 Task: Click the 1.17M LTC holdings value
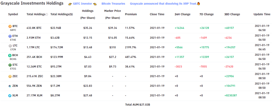coord(33,47)
